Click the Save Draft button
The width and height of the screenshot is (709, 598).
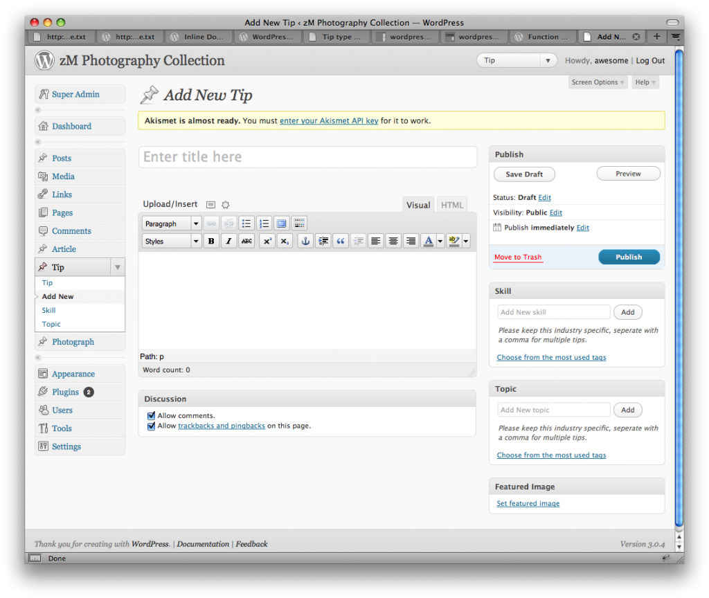tap(524, 174)
